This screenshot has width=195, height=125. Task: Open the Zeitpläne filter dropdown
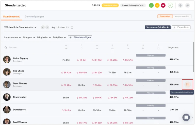[x=59, y=37]
